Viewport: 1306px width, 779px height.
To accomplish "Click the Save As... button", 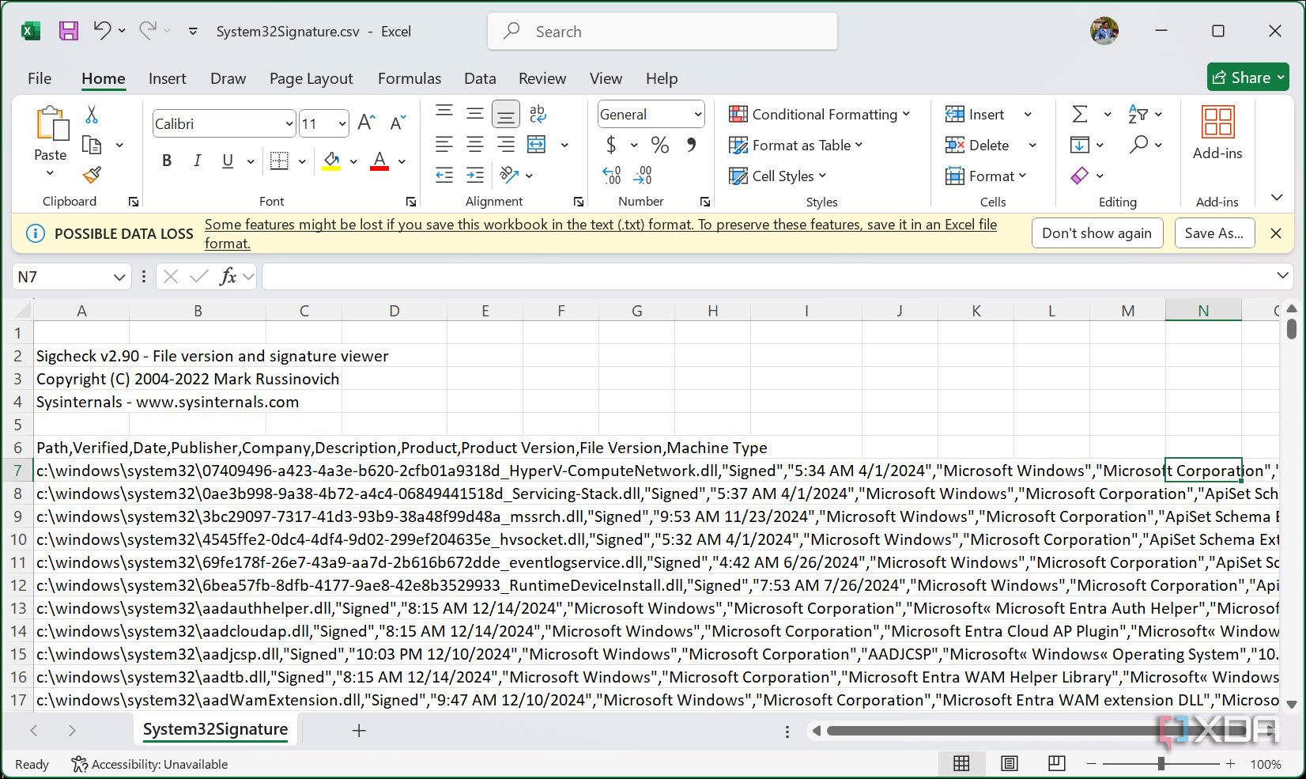I will 1214,233.
